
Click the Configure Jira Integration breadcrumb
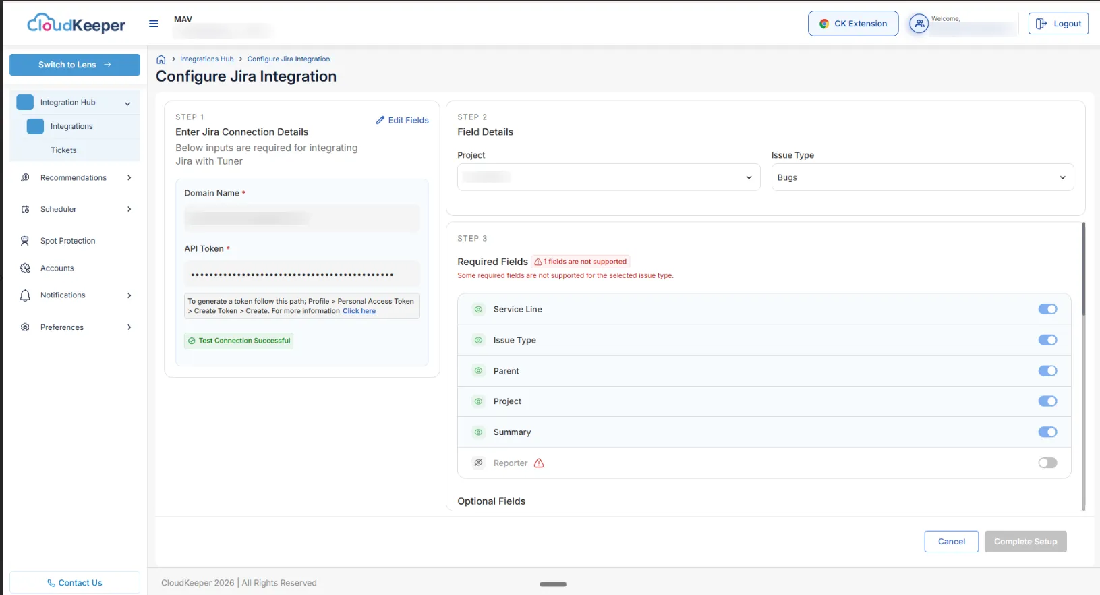(289, 59)
